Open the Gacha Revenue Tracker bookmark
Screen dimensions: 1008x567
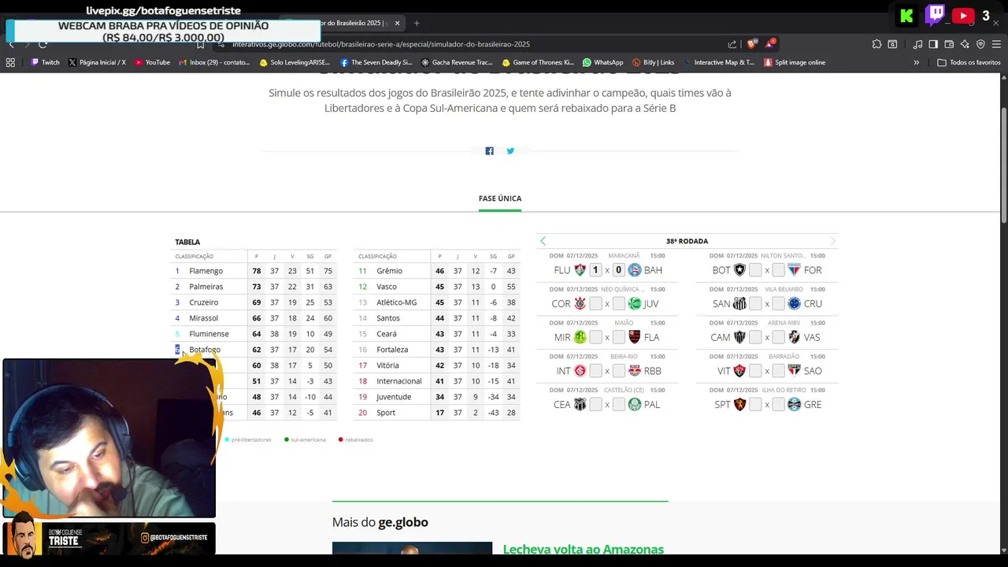click(x=457, y=62)
